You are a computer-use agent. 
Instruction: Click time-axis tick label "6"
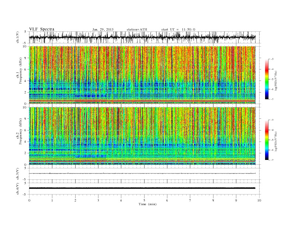click(167, 200)
